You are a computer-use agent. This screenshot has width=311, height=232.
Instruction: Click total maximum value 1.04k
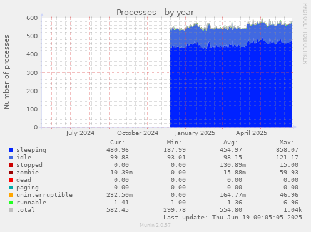pyautogui.click(x=293, y=210)
